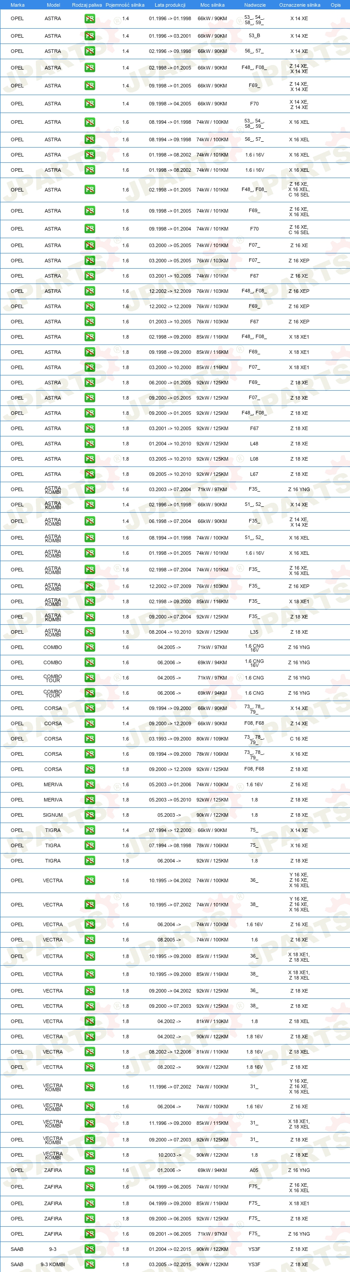Click the fuel icon in the VECTRA 08.2005 row
Viewport: 350px width, 1272px height.
coord(90,939)
